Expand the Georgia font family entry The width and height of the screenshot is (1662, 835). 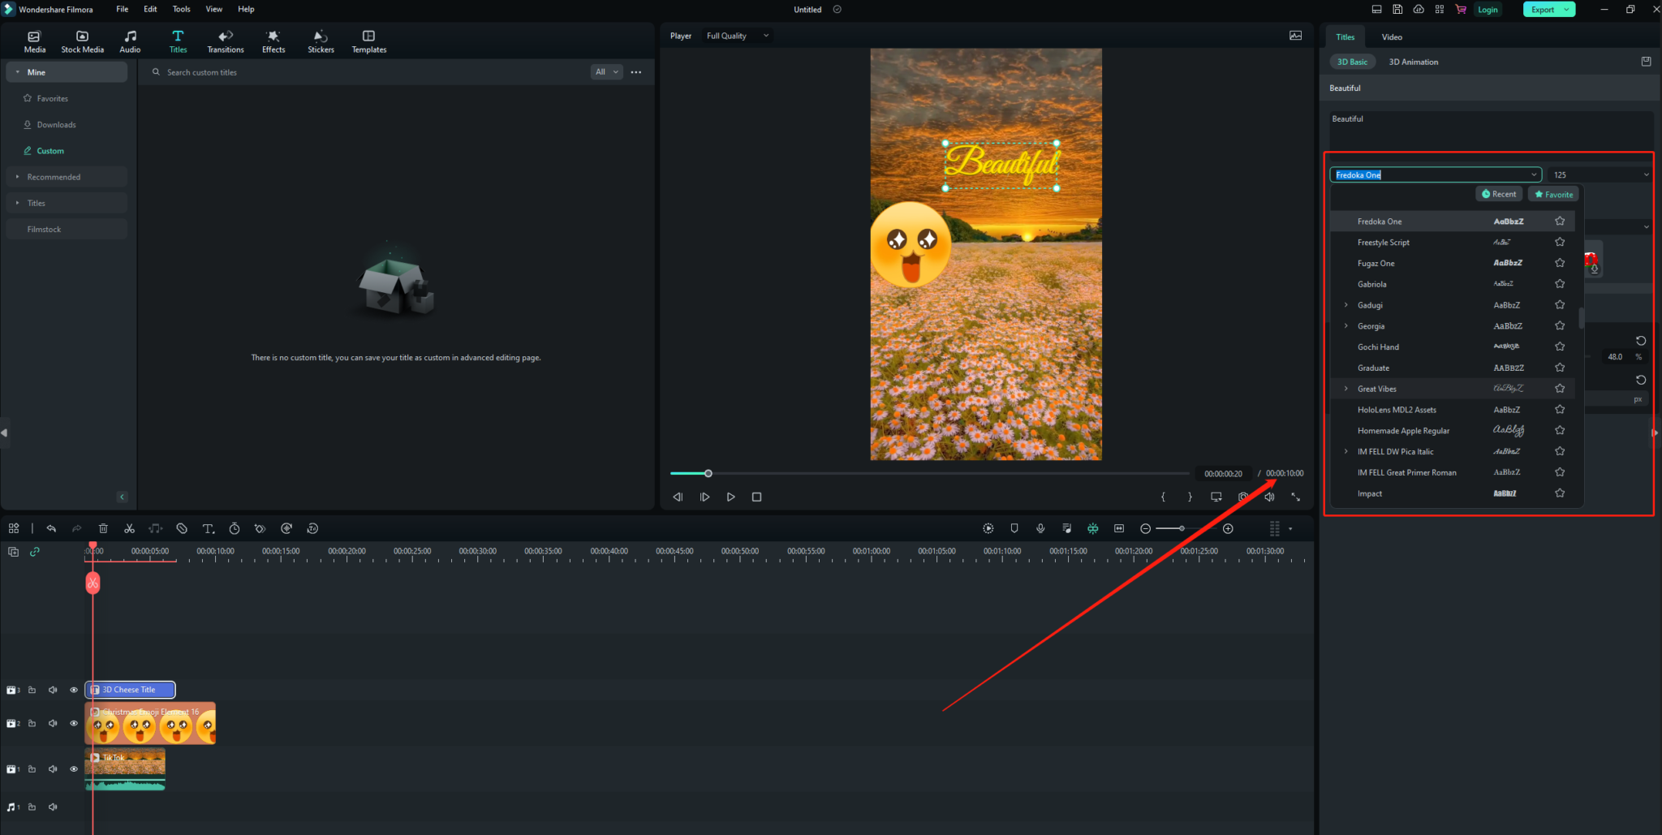(x=1346, y=325)
